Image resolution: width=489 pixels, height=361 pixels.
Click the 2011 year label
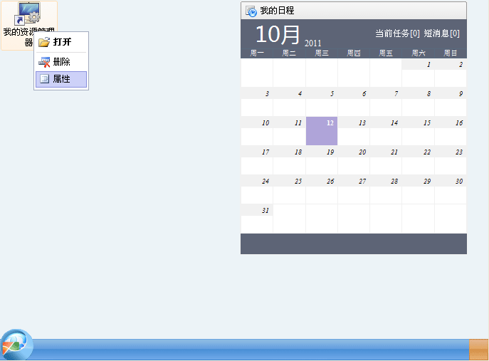[312, 43]
